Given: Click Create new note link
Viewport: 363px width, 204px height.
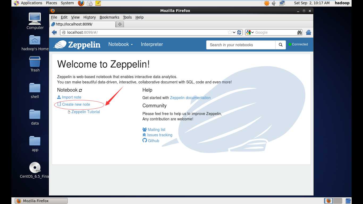Looking at the screenshot, I should pyautogui.click(x=76, y=104).
